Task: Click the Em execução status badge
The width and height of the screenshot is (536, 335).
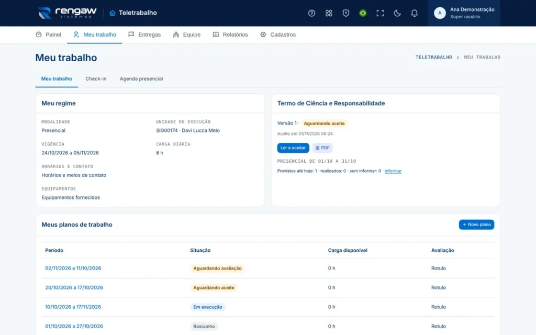Action: pyautogui.click(x=207, y=307)
